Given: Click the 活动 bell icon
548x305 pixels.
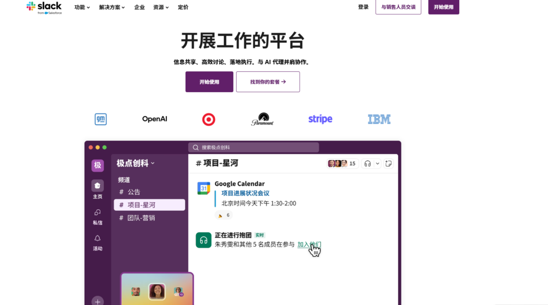Looking at the screenshot, I should pyautogui.click(x=97, y=238).
